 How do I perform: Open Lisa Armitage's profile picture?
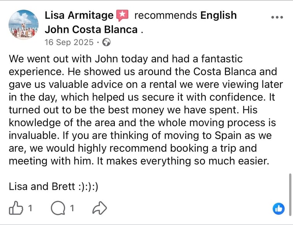tap(23, 24)
